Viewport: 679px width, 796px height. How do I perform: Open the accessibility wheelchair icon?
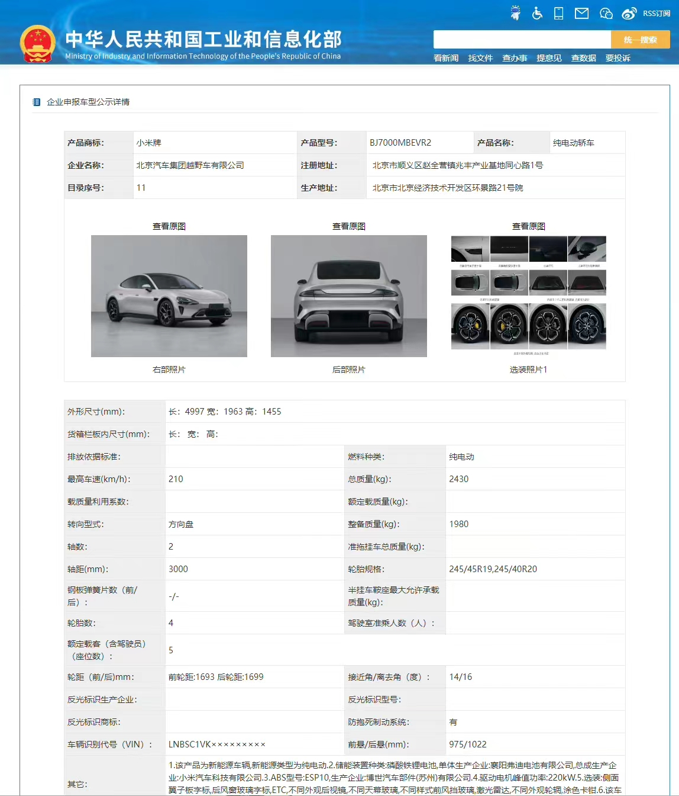[x=537, y=13]
